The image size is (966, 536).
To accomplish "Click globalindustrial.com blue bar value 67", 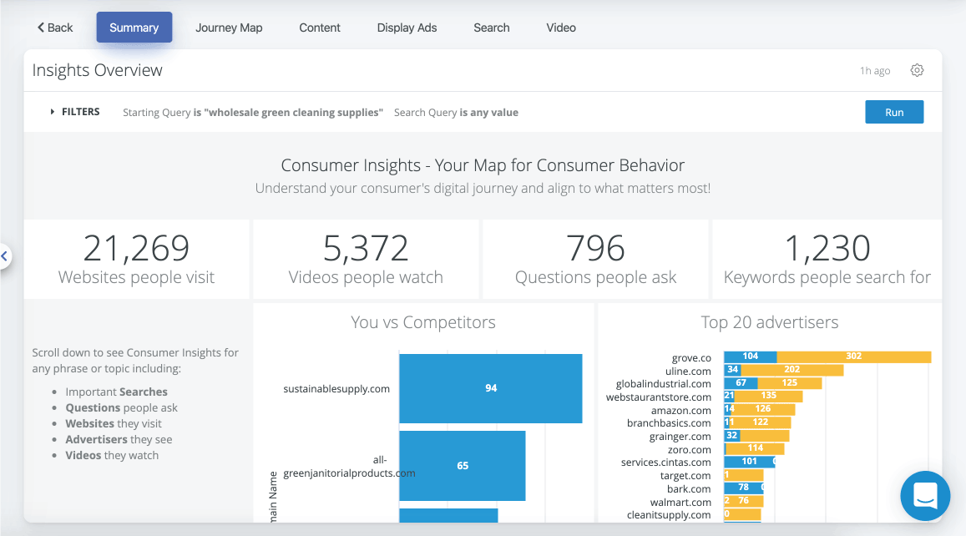I will [x=741, y=383].
